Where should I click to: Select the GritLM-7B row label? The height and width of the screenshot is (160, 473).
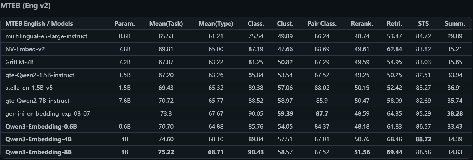point(19,62)
